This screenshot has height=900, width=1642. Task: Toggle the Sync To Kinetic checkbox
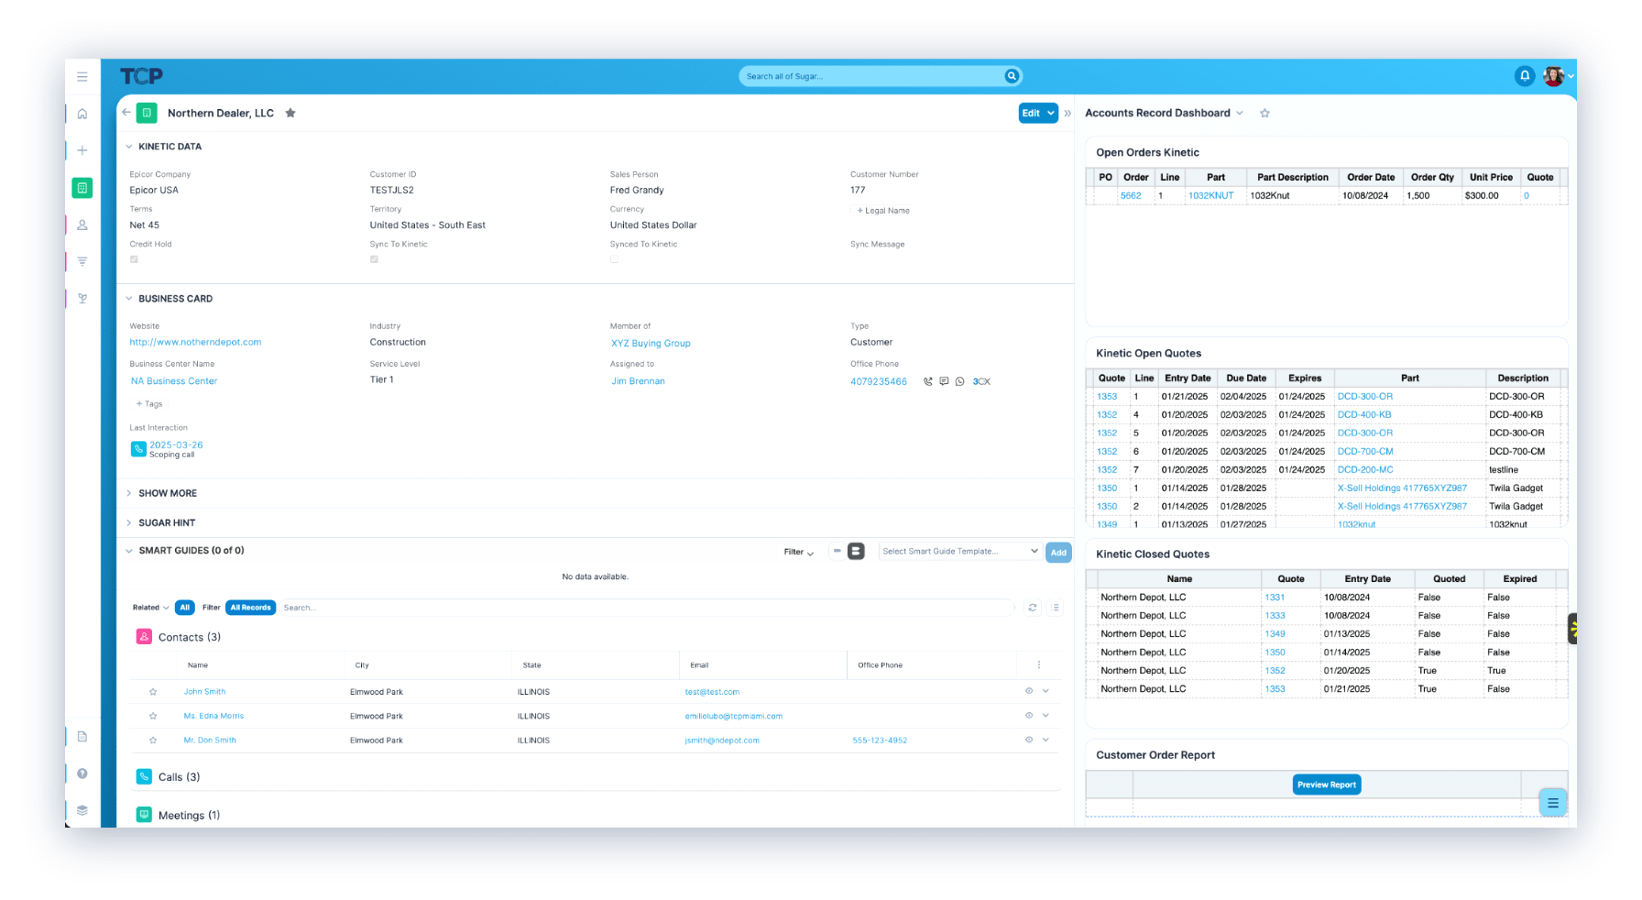click(374, 259)
